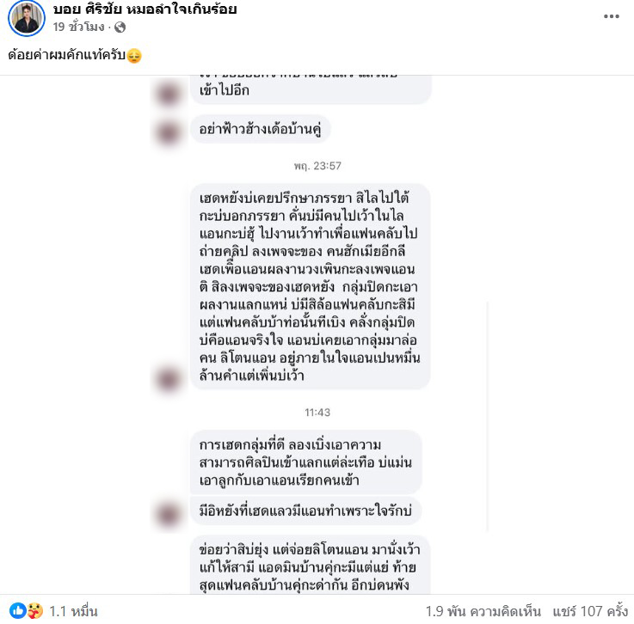Image resolution: width=634 pixels, height=624 pixels.
Task: Open the 1.9 พัน ความคิดเห็น comments
Action: click(483, 611)
